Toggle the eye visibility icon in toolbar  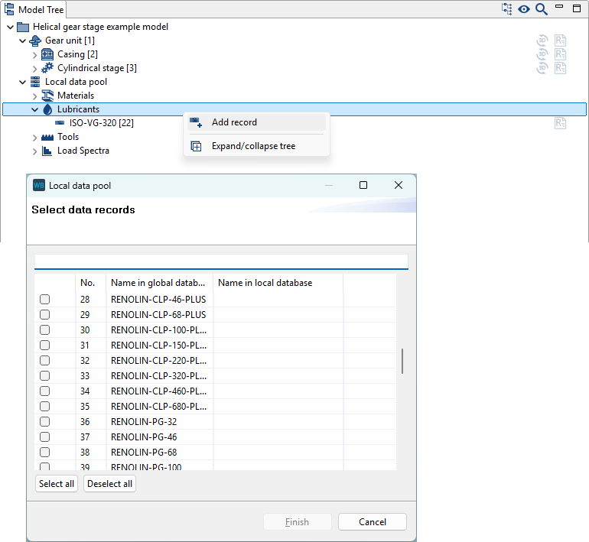(x=524, y=9)
